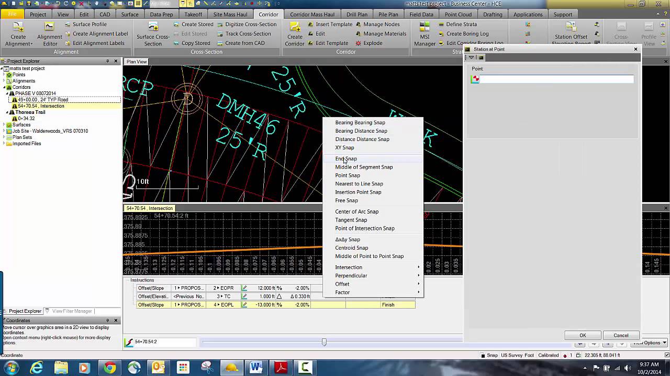
Task: Select the Plan View tab
Action: point(136,62)
